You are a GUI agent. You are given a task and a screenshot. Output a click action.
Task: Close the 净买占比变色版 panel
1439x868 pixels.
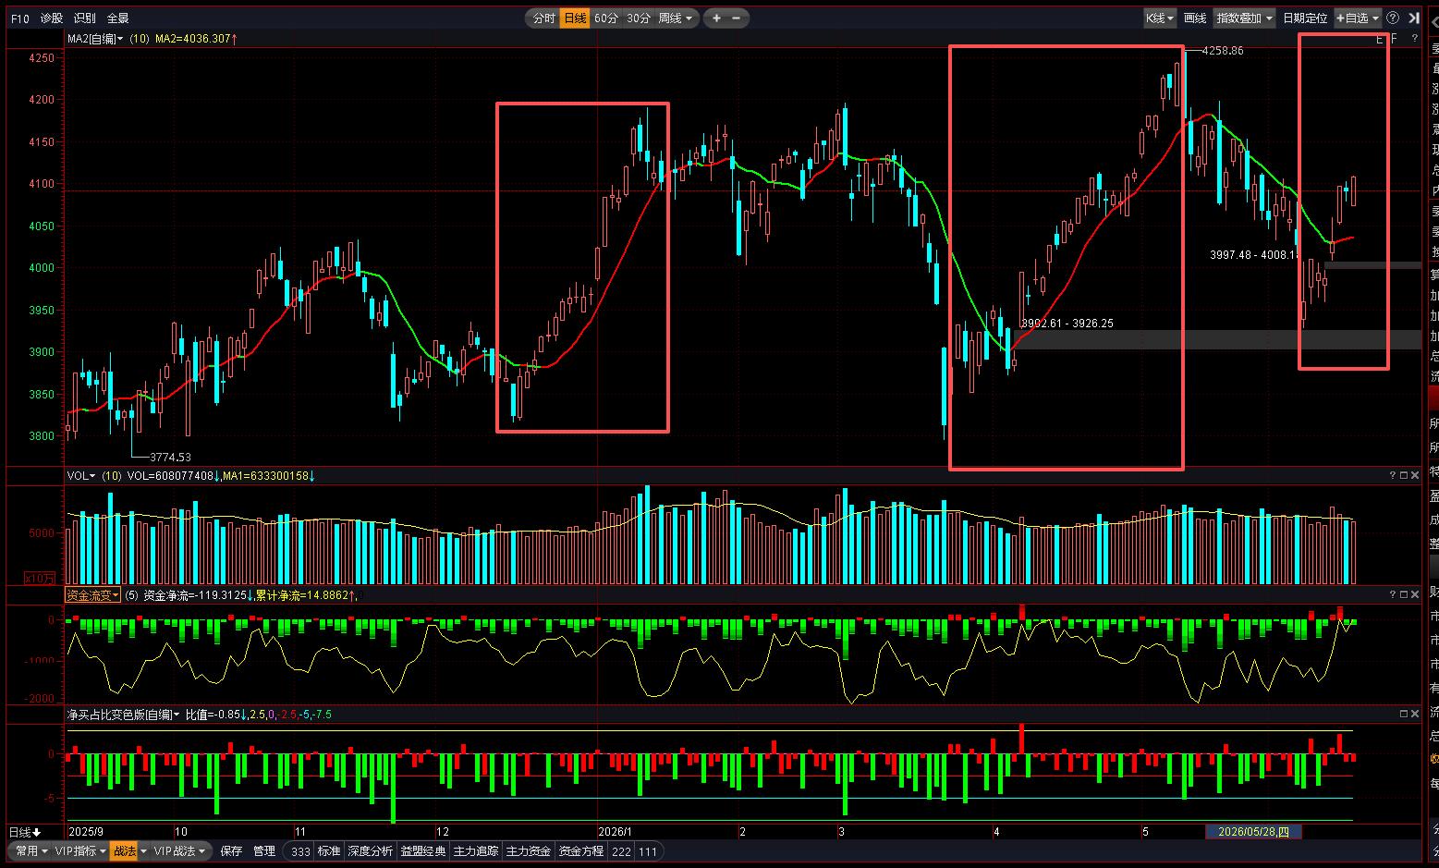click(1415, 714)
